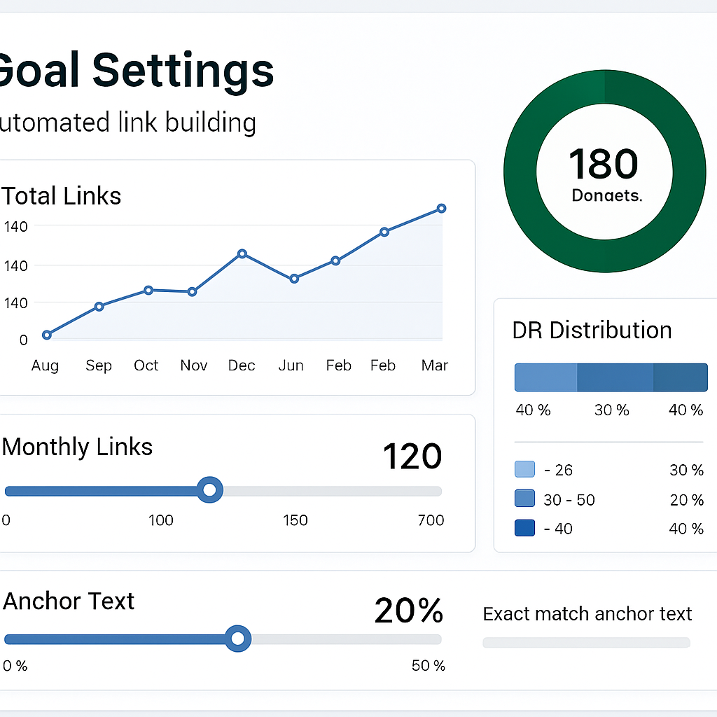Screen dimensions: 717x717
Task: Expand the Anchor Text section
Action: (x=68, y=601)
